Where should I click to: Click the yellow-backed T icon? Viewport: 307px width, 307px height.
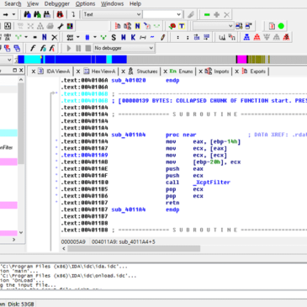(x=182, y=26)
